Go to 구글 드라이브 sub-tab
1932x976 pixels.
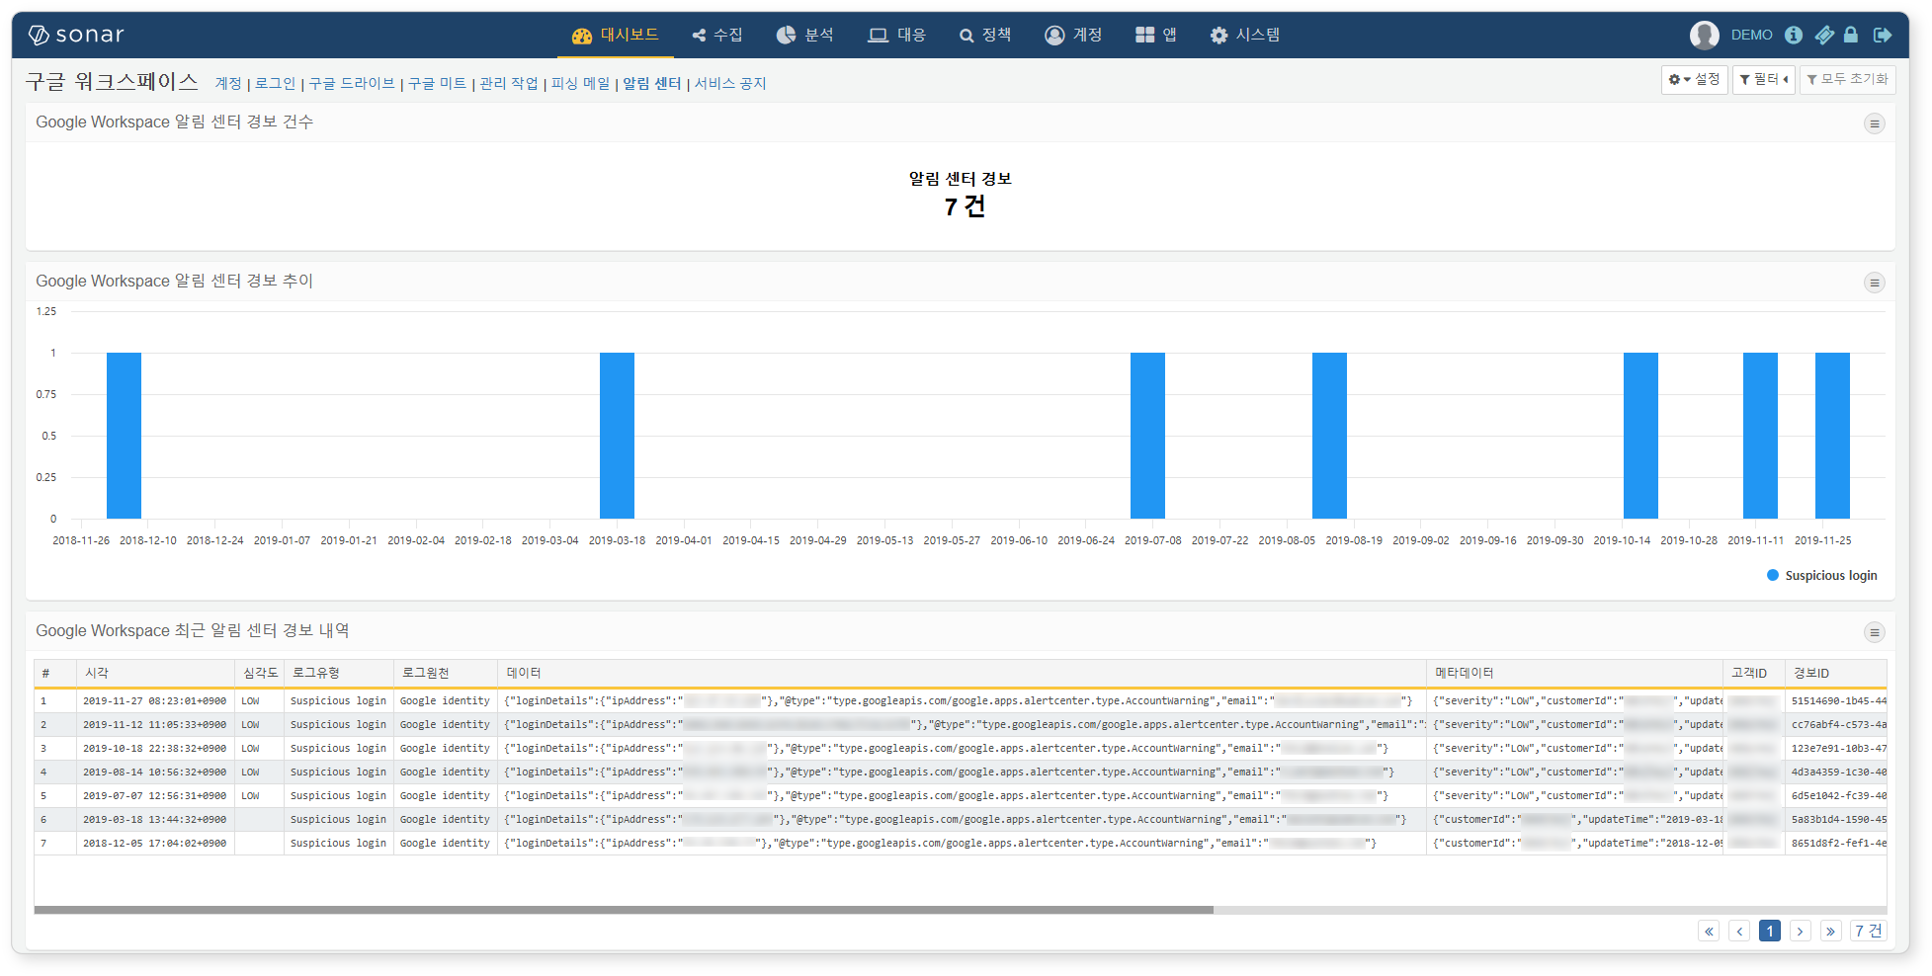(352, 84)
